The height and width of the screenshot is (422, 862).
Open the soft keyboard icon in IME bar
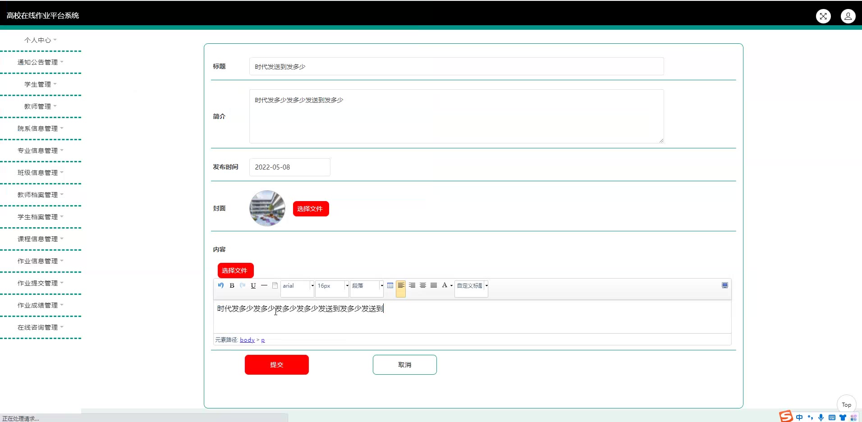pyautogui.click(x=832, y=417)
